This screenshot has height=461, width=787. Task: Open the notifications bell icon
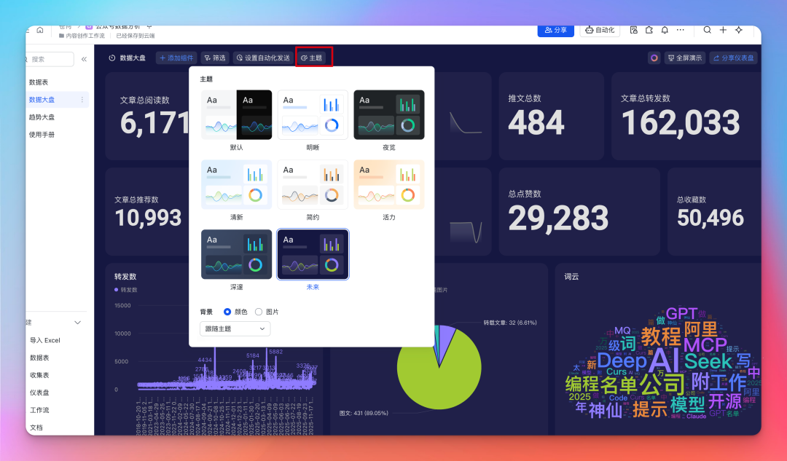[x=665, y=30]
